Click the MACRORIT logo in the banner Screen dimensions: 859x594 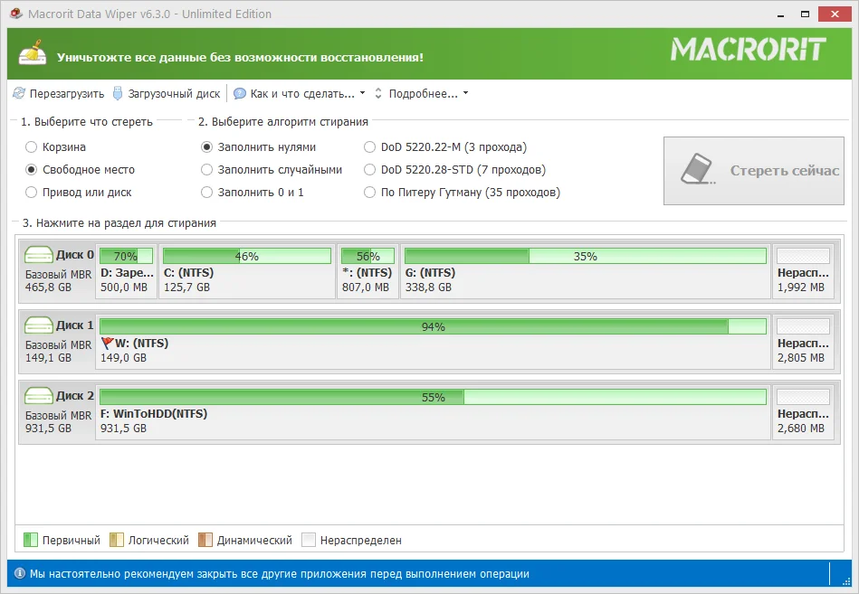click(749, 49)
